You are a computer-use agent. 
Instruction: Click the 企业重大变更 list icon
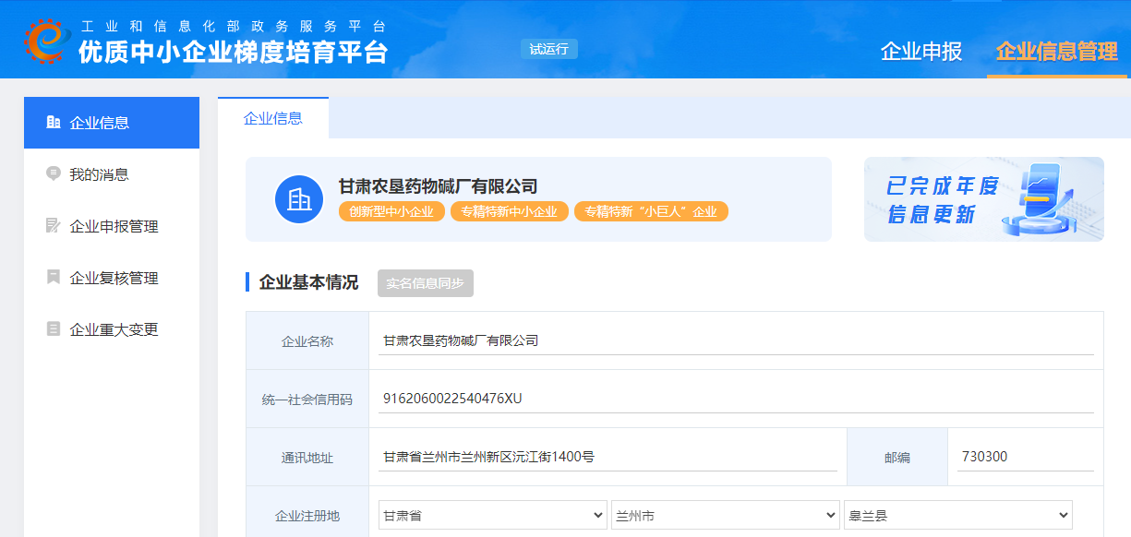[54, 329]
